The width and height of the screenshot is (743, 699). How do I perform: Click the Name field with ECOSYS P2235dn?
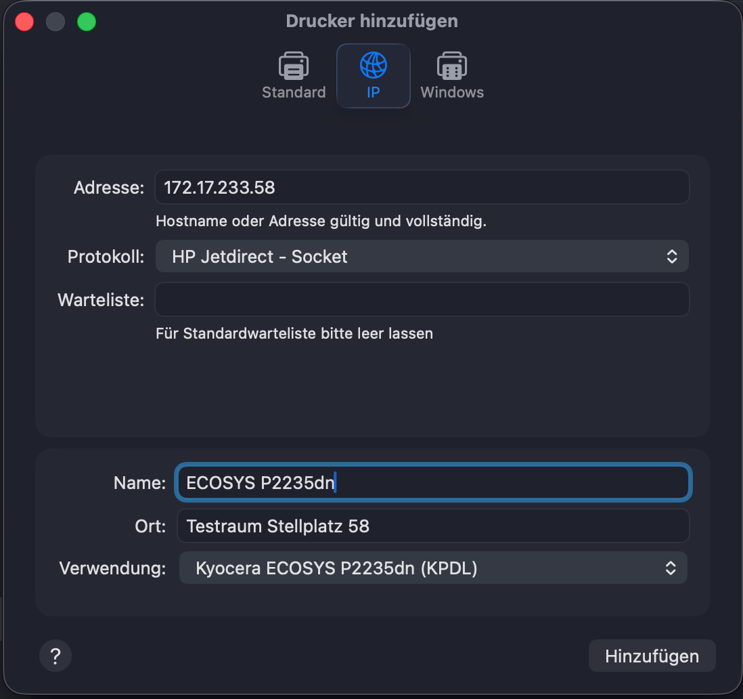[x=433, y=482]
